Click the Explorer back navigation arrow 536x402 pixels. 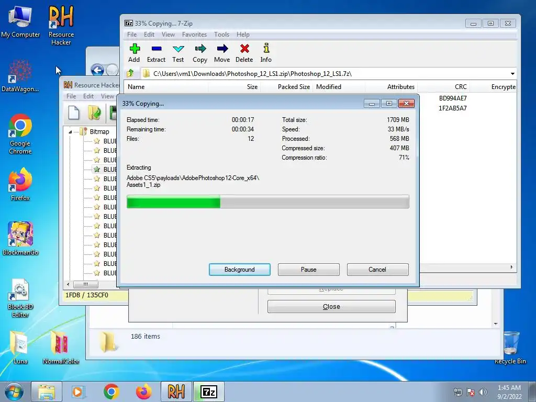(97, 70)
